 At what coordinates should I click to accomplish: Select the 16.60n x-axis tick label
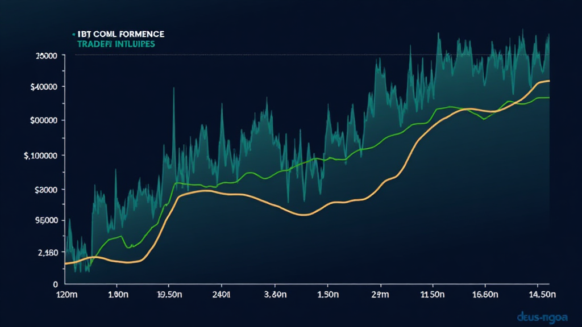[x=485, y=295]
